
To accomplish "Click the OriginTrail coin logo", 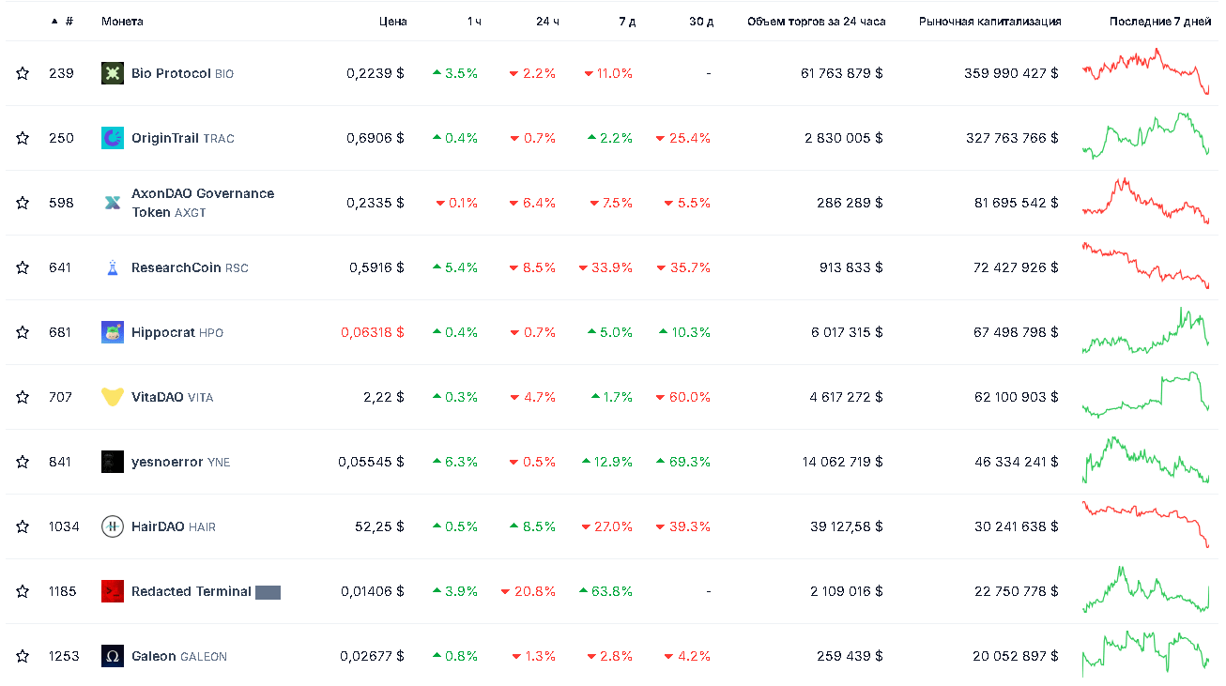I will click(113, 138).
